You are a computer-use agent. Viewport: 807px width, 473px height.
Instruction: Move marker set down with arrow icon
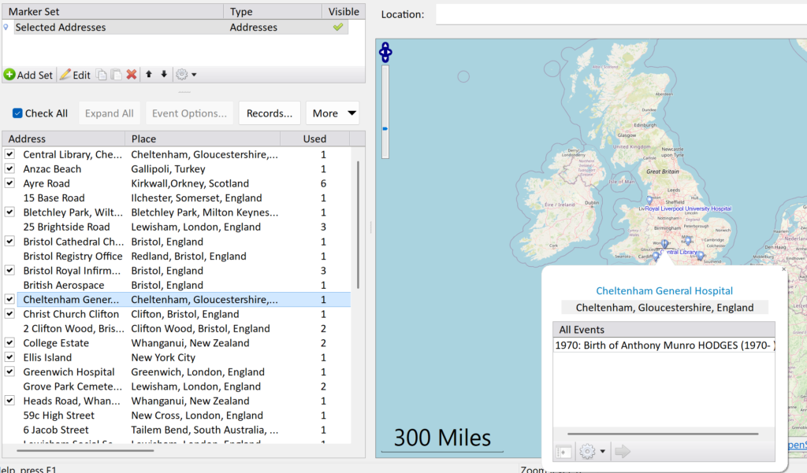(164, 74)
